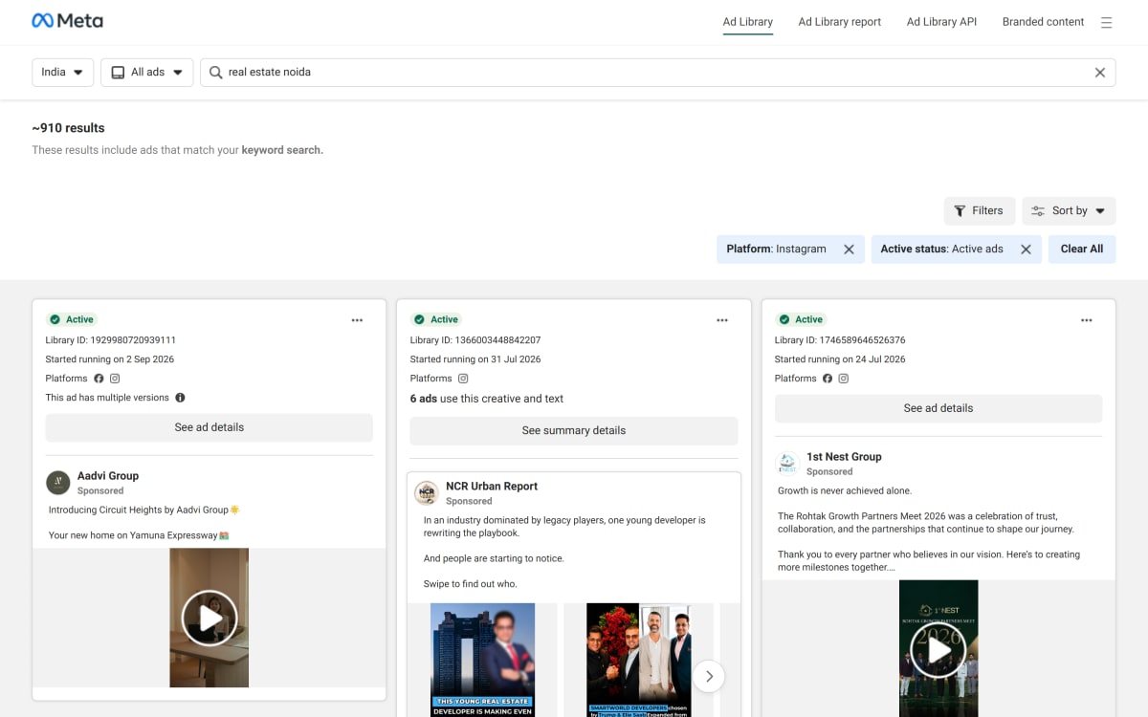This screenshot has height=717, width=1148.
Task: Remove the Platform: Instagram filter chip
Action: (x=849, y=250)
